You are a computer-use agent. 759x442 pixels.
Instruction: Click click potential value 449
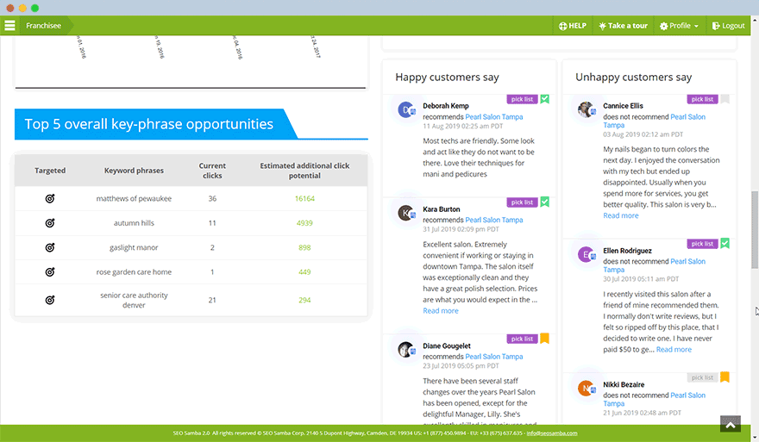(304, 271)
